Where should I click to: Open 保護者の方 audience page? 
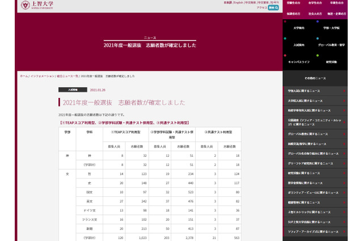coord(293,14)
